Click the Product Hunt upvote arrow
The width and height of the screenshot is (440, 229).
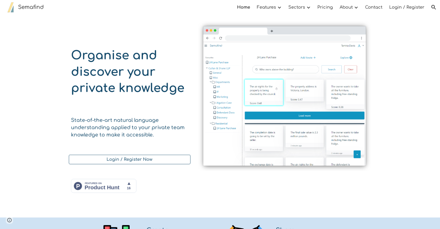point(128,184)
